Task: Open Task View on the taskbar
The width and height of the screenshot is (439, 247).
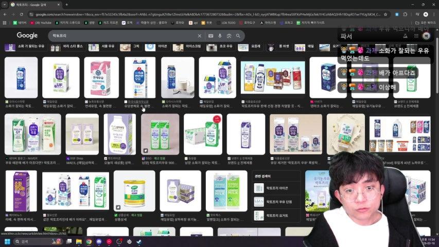Action: pyautogui.click(x=69, y=241)
